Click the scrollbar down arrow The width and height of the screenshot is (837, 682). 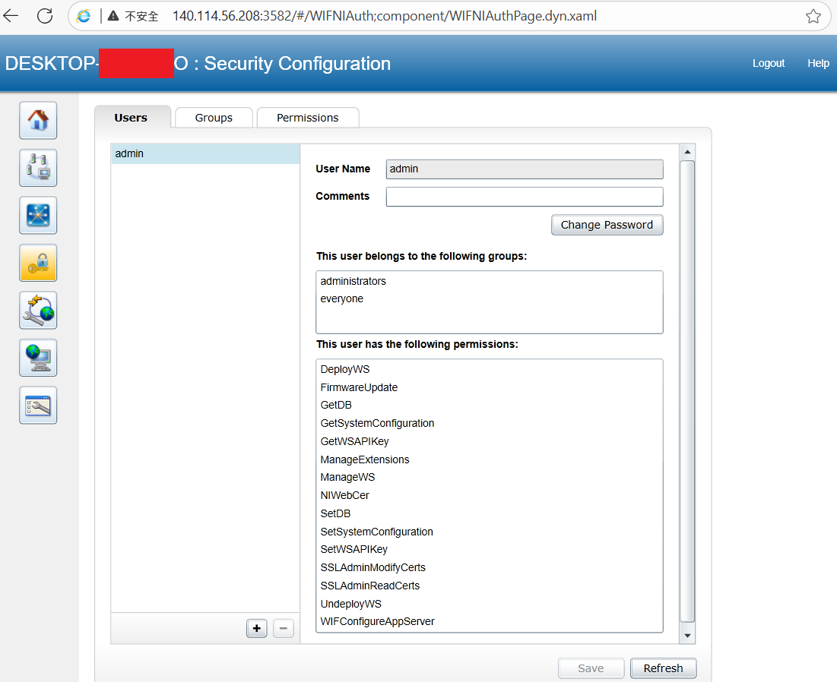pyautogui.click(x=687, y=635)
